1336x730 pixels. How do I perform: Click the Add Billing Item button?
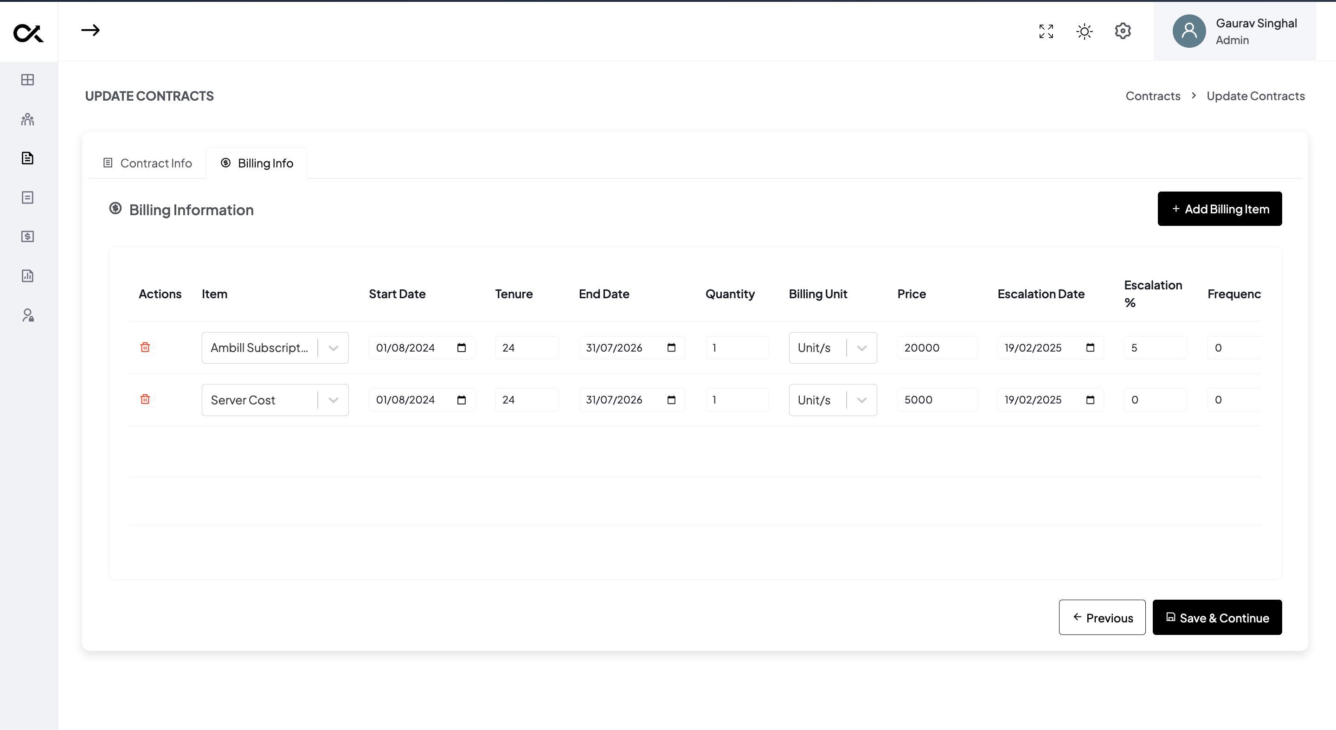[x=1219, y=208]
